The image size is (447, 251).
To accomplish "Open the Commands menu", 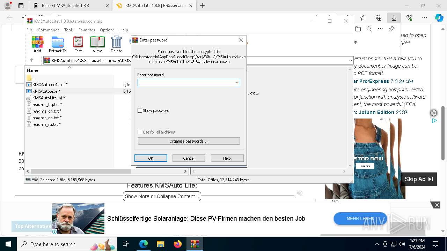I will pos(49,30).
